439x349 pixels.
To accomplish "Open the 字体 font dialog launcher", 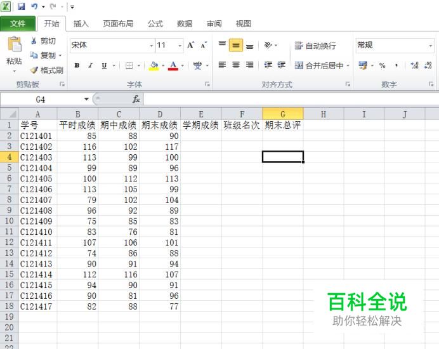I will click(207, 84).
